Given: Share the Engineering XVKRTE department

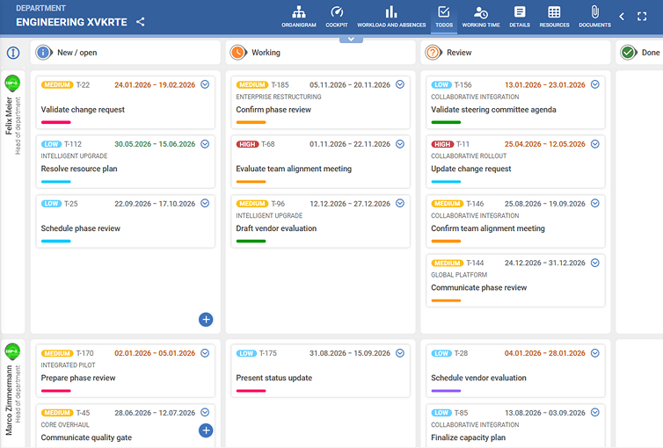Looking at the screenshot, I should coord(141,22).
